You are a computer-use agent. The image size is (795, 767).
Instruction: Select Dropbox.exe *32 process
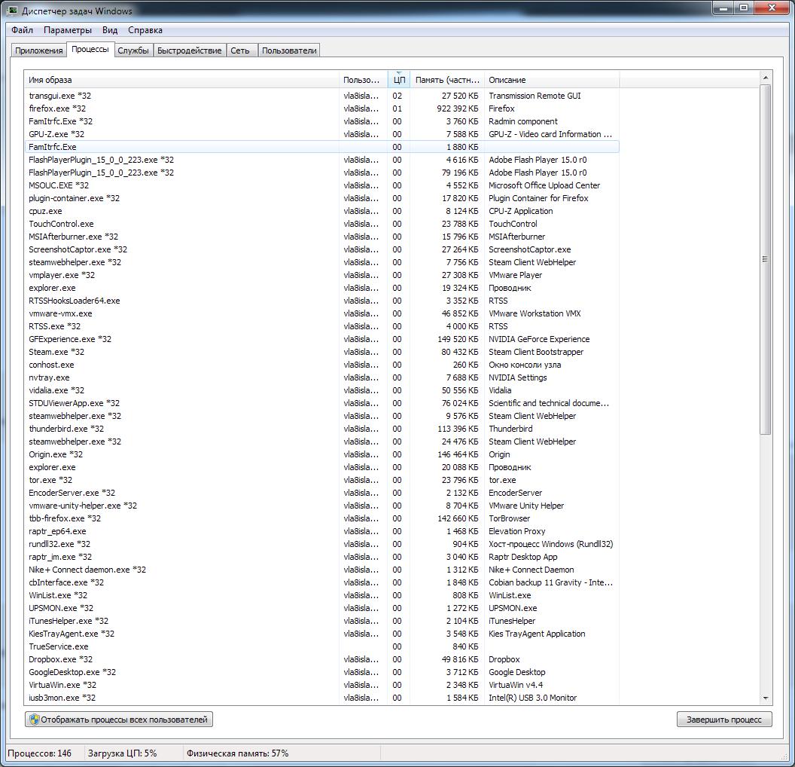click(x=322, y=659)
